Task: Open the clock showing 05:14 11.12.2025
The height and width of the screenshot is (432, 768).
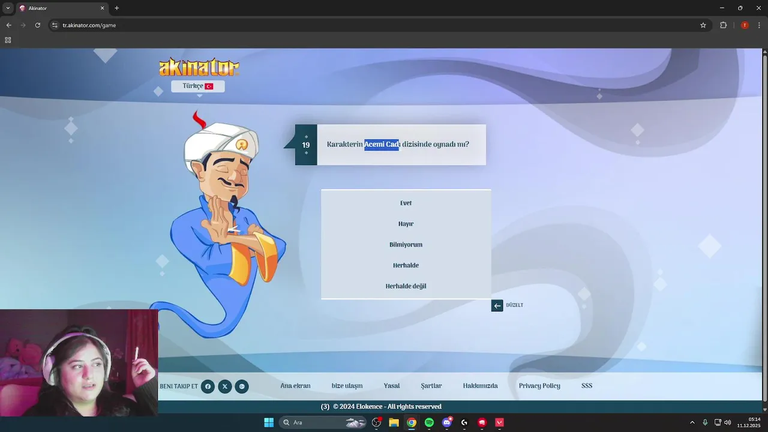Action: [748, 422]
